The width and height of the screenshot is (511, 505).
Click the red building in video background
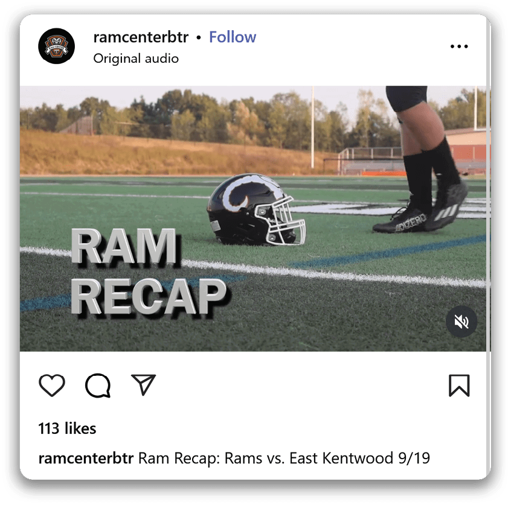[x=467, y=147]
